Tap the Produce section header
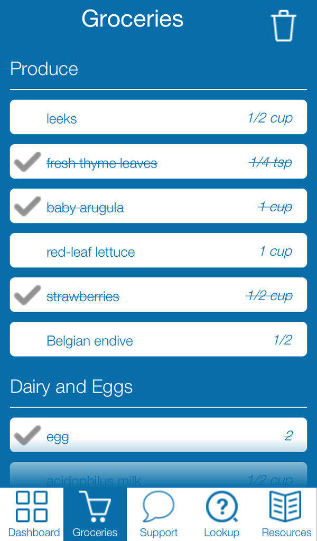The image size is (317, 541). coord(44,69)
